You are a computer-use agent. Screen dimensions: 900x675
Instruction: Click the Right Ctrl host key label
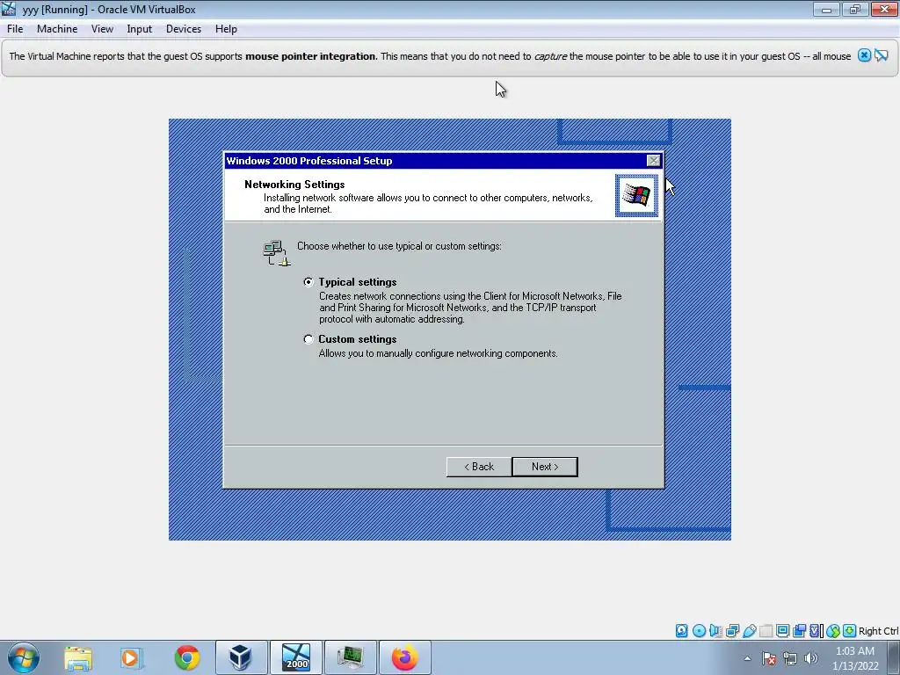pyautogui.click(x=878, y=631)
